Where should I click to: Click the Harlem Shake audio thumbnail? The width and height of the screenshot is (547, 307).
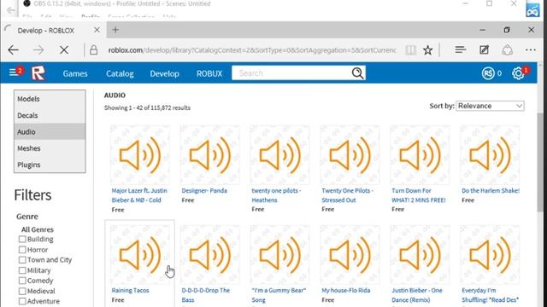coord(490,155)
